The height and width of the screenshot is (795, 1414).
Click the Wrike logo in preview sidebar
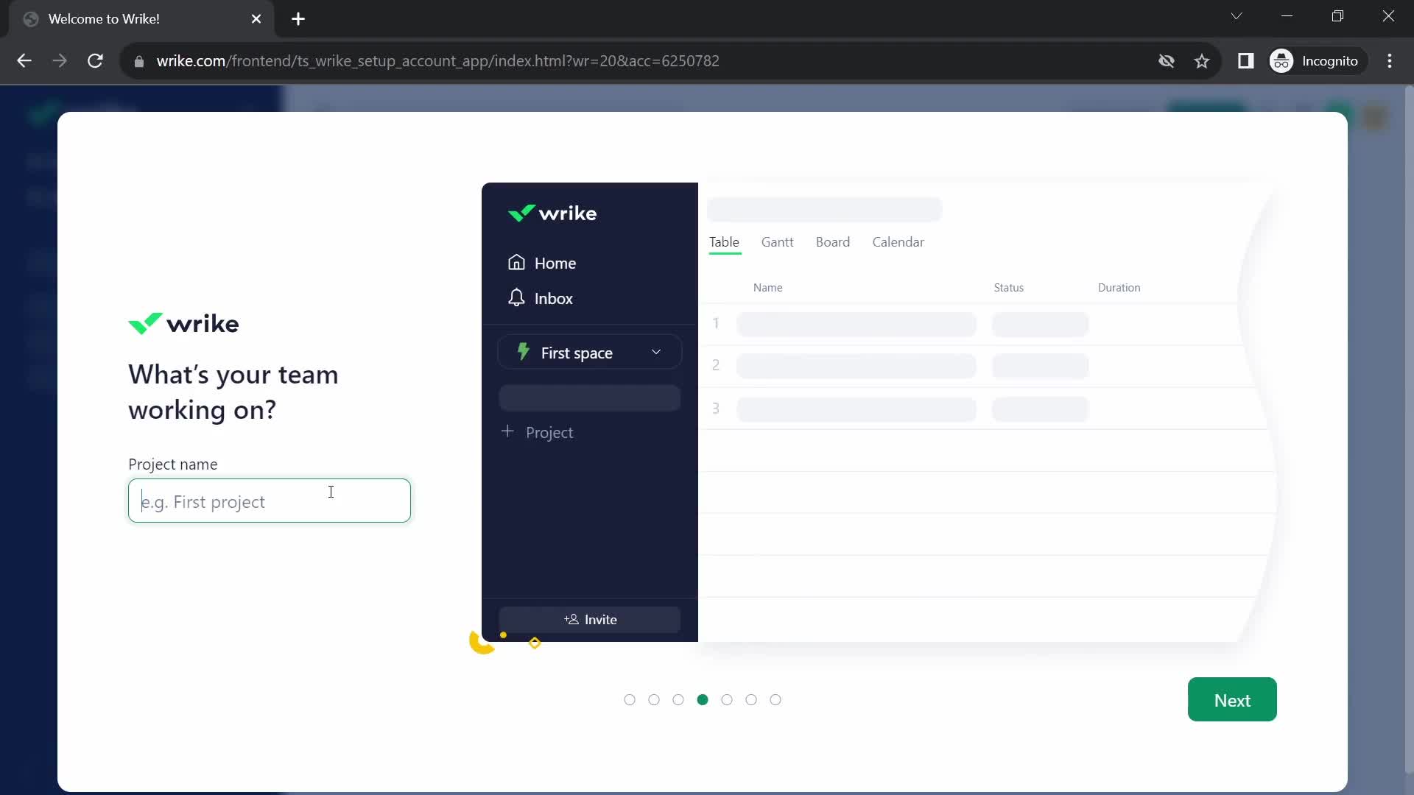pyautogui.click(x=552, y=213)
